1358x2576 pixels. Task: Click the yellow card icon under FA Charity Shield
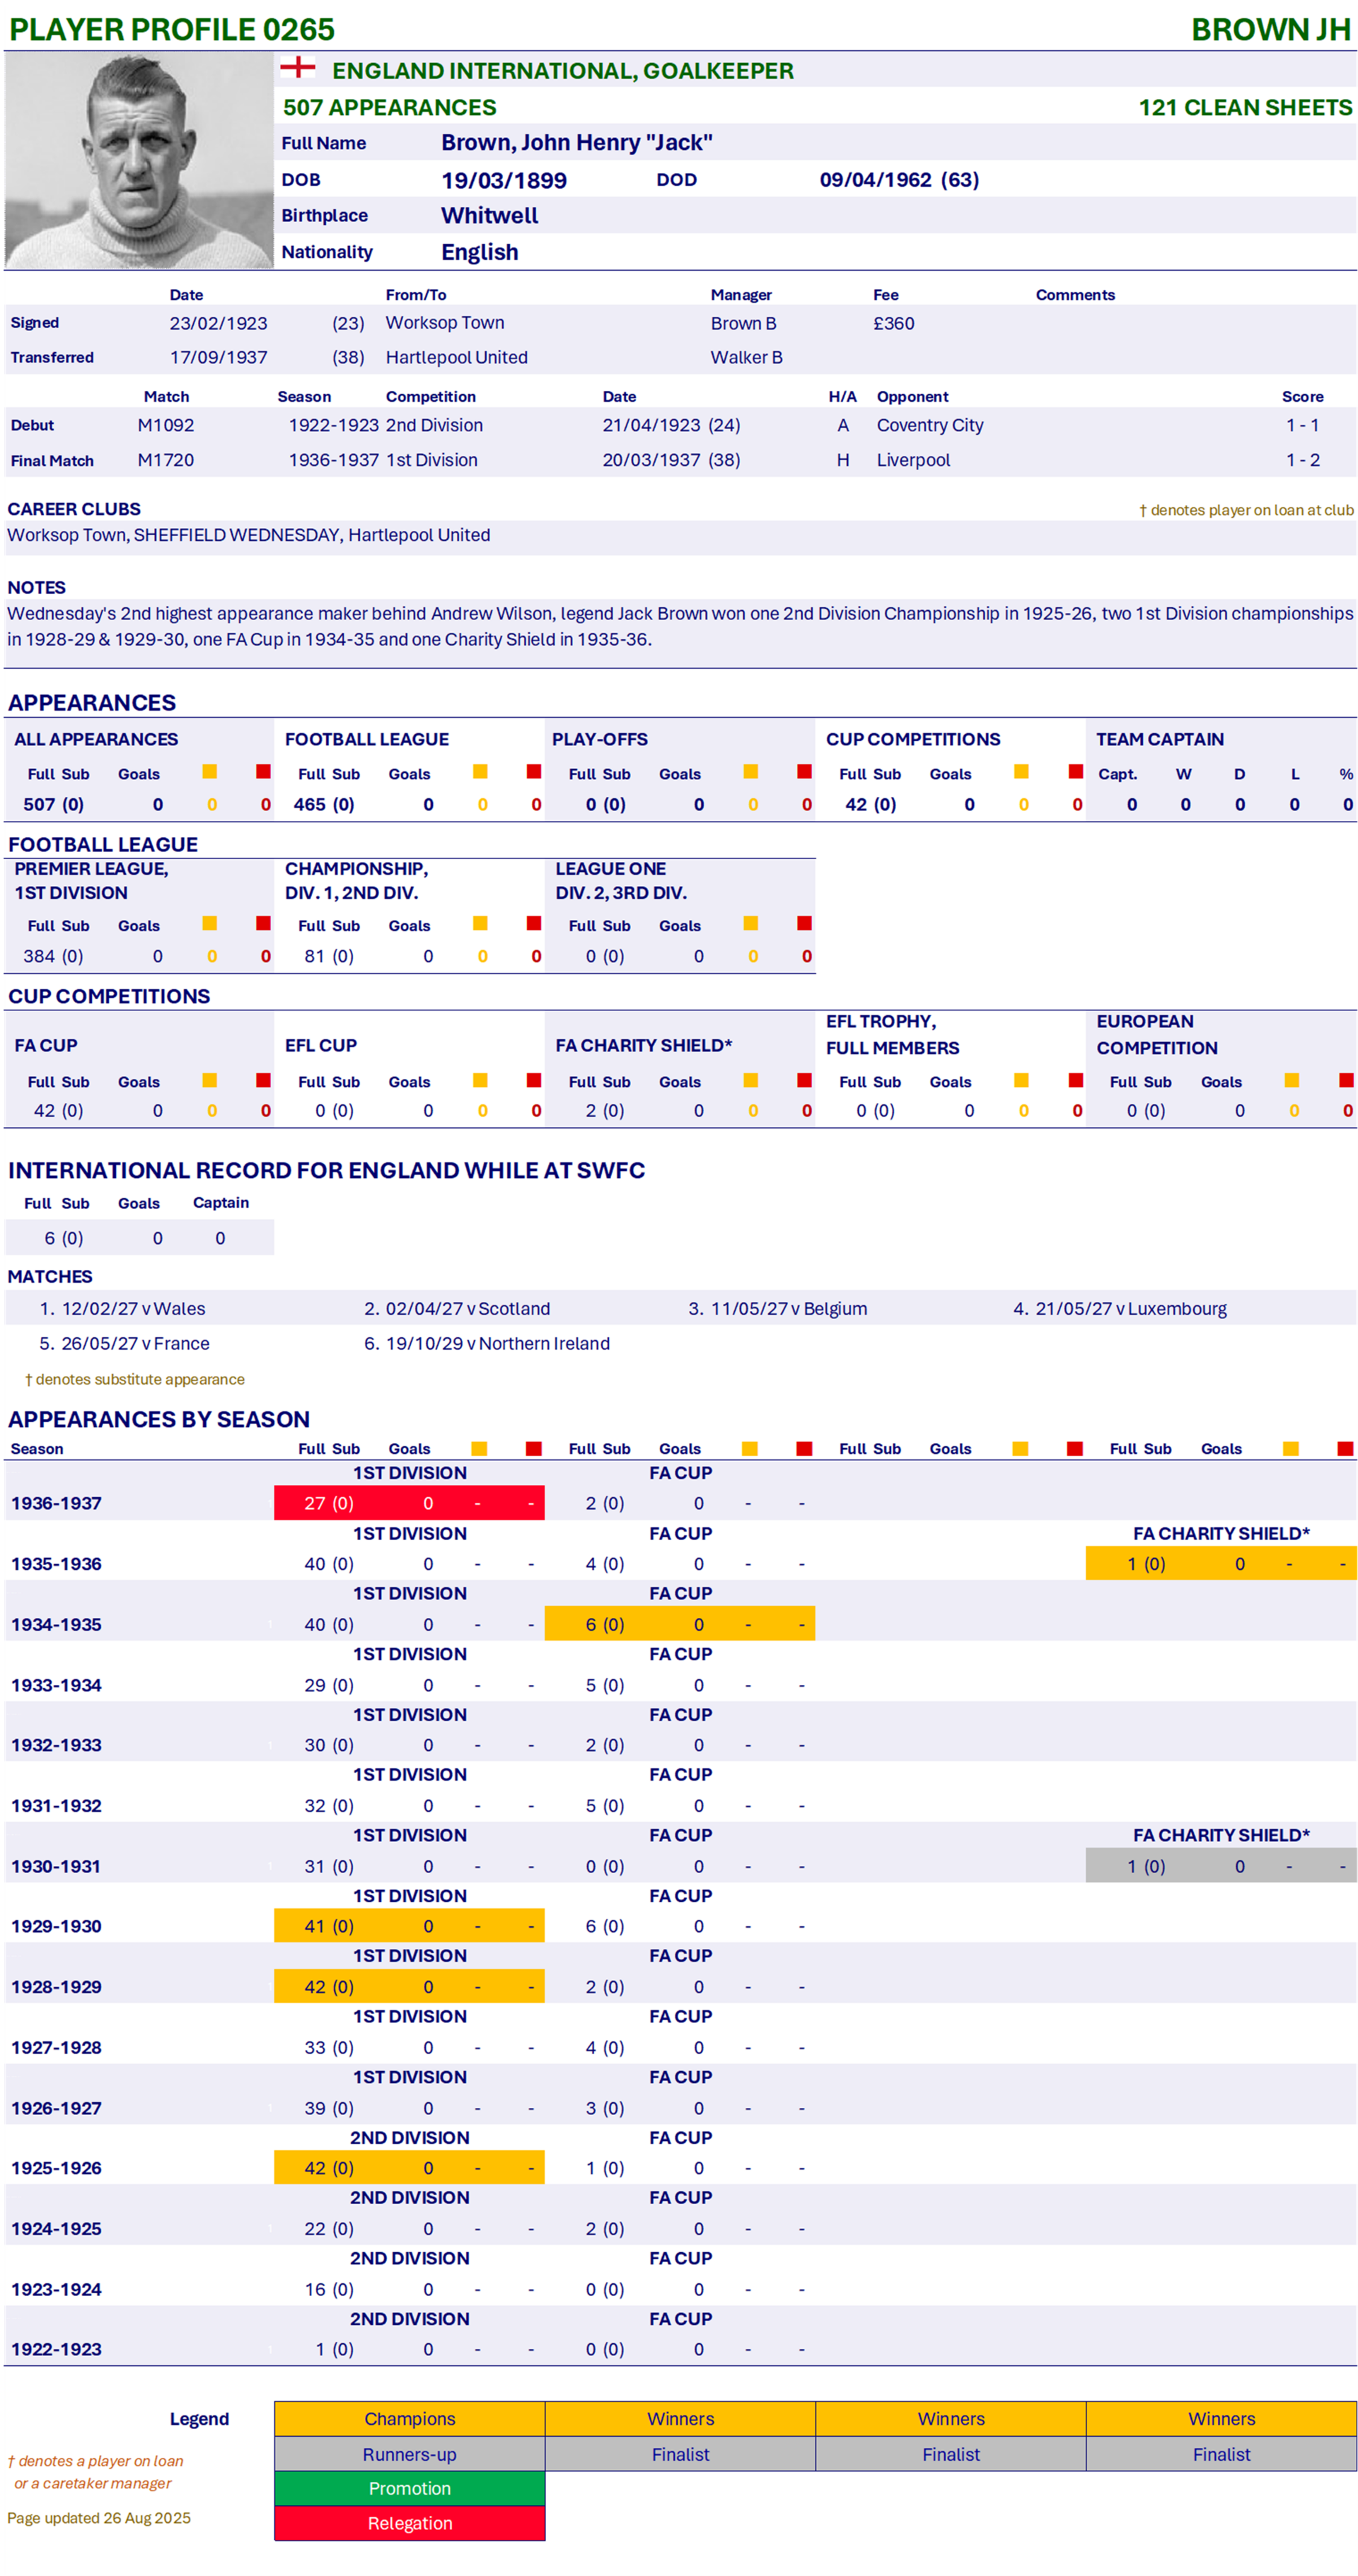coord(751,1081)
